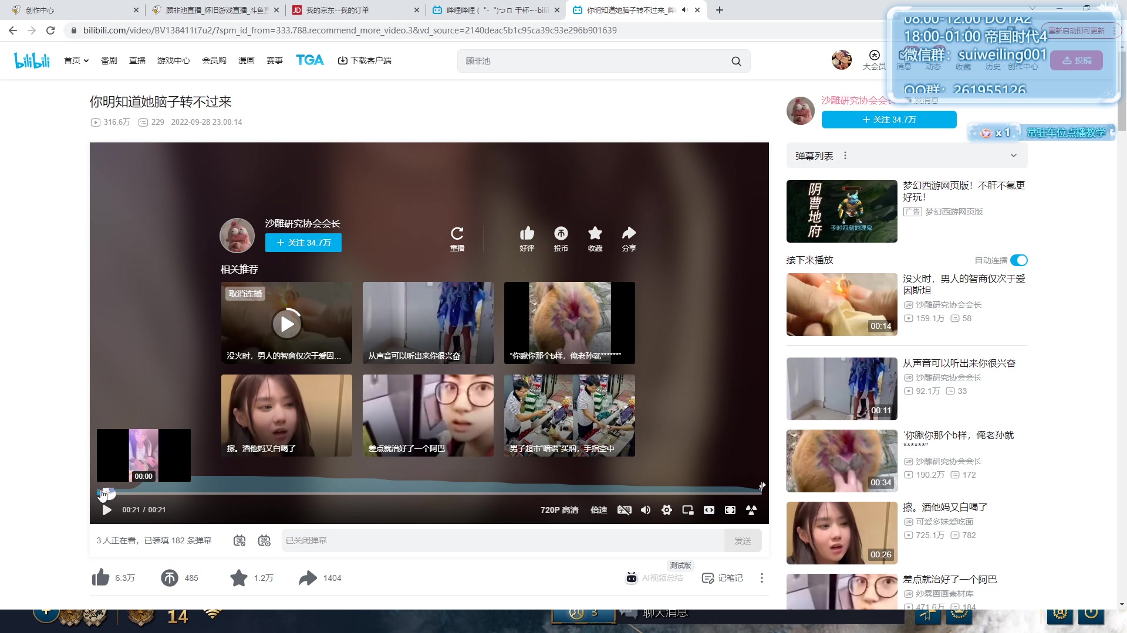Viewport: 1127px width, 633px height.
Task: Mute the video using the volume icon
Action: (645, 510)
